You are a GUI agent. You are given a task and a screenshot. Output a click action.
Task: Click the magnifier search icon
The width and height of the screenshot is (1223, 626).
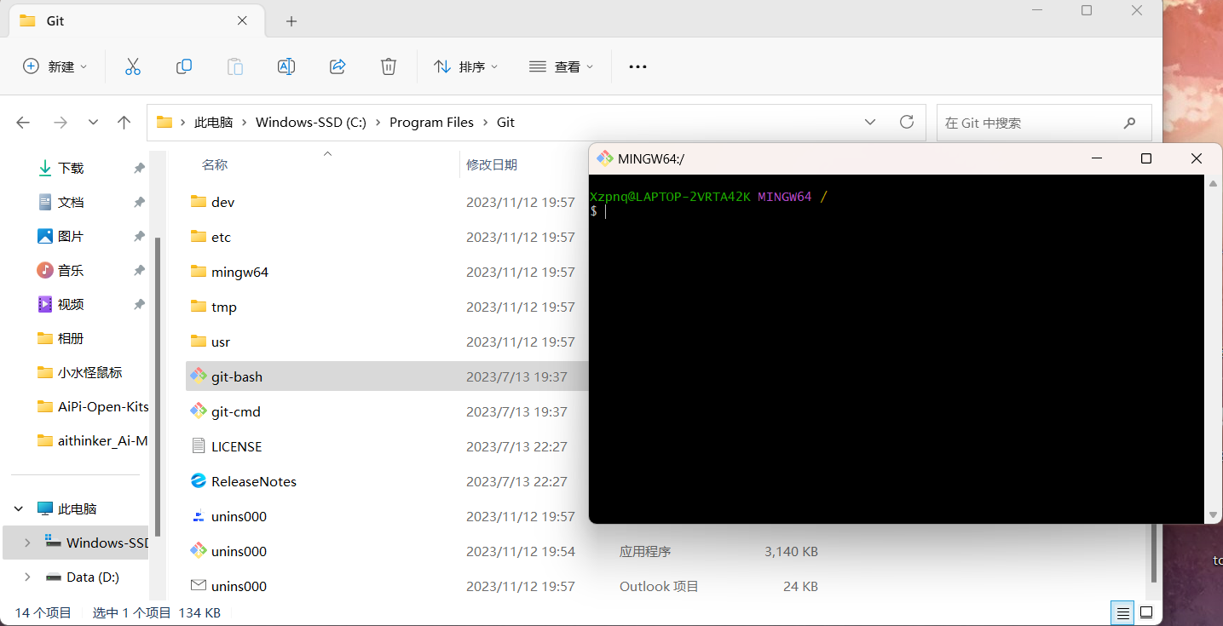(x=1130, y=123)
